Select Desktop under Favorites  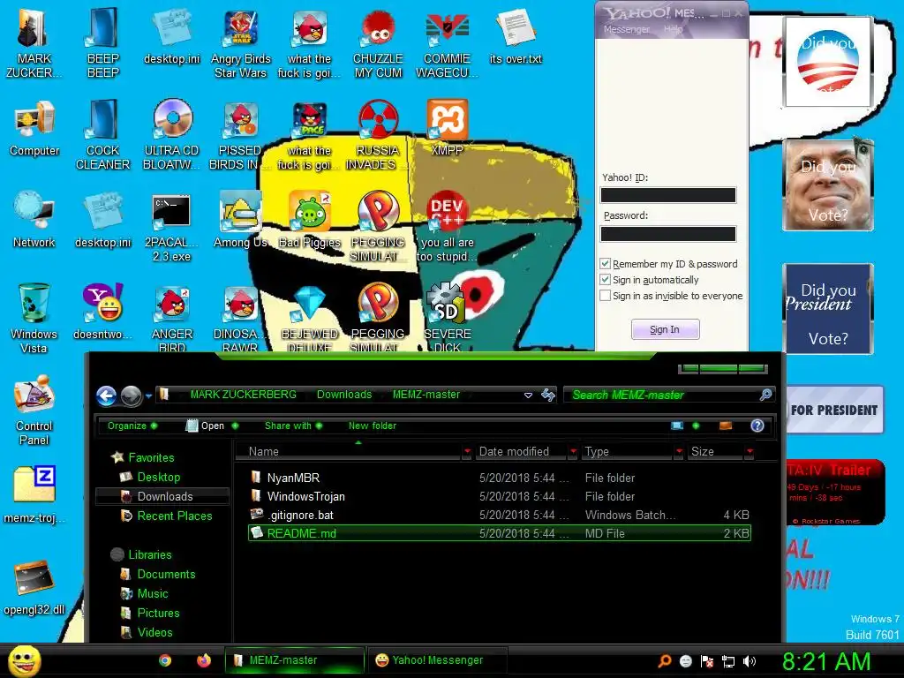[x=159, y=477]
